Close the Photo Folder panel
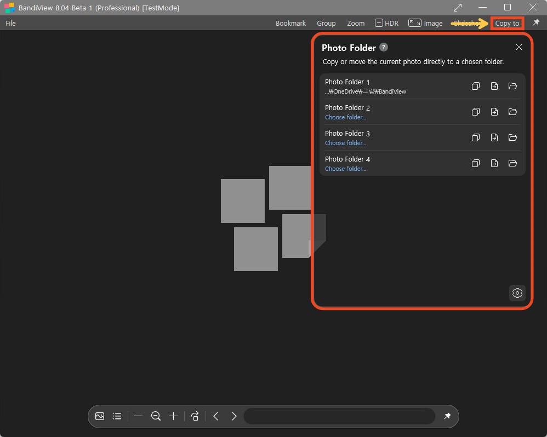547x437 pixels. [x=518, y=47]
